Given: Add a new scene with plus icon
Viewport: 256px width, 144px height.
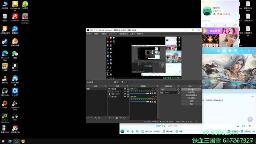Looking at the screenshot, I should [88, 118].
